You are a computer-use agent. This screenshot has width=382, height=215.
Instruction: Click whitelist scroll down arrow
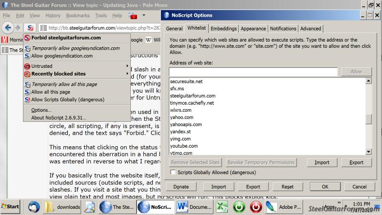pyautogui.click(x=369, y=151)
